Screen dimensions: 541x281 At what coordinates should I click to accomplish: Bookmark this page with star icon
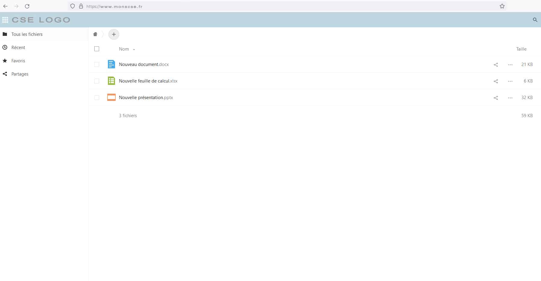502,6
